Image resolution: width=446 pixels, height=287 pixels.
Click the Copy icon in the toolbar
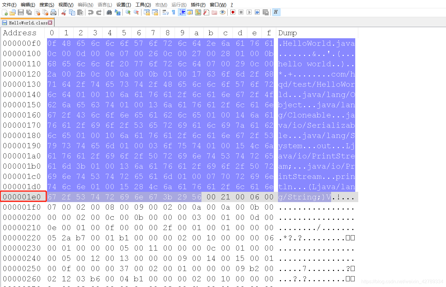click(72, 12)
